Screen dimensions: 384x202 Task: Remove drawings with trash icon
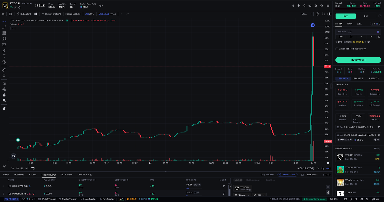tap(4, 108)
